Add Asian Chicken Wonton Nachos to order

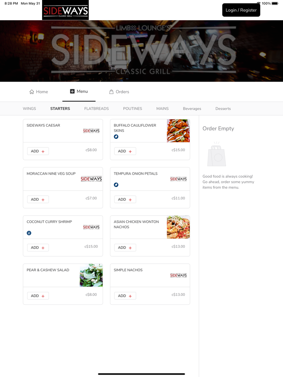(125, 248)
